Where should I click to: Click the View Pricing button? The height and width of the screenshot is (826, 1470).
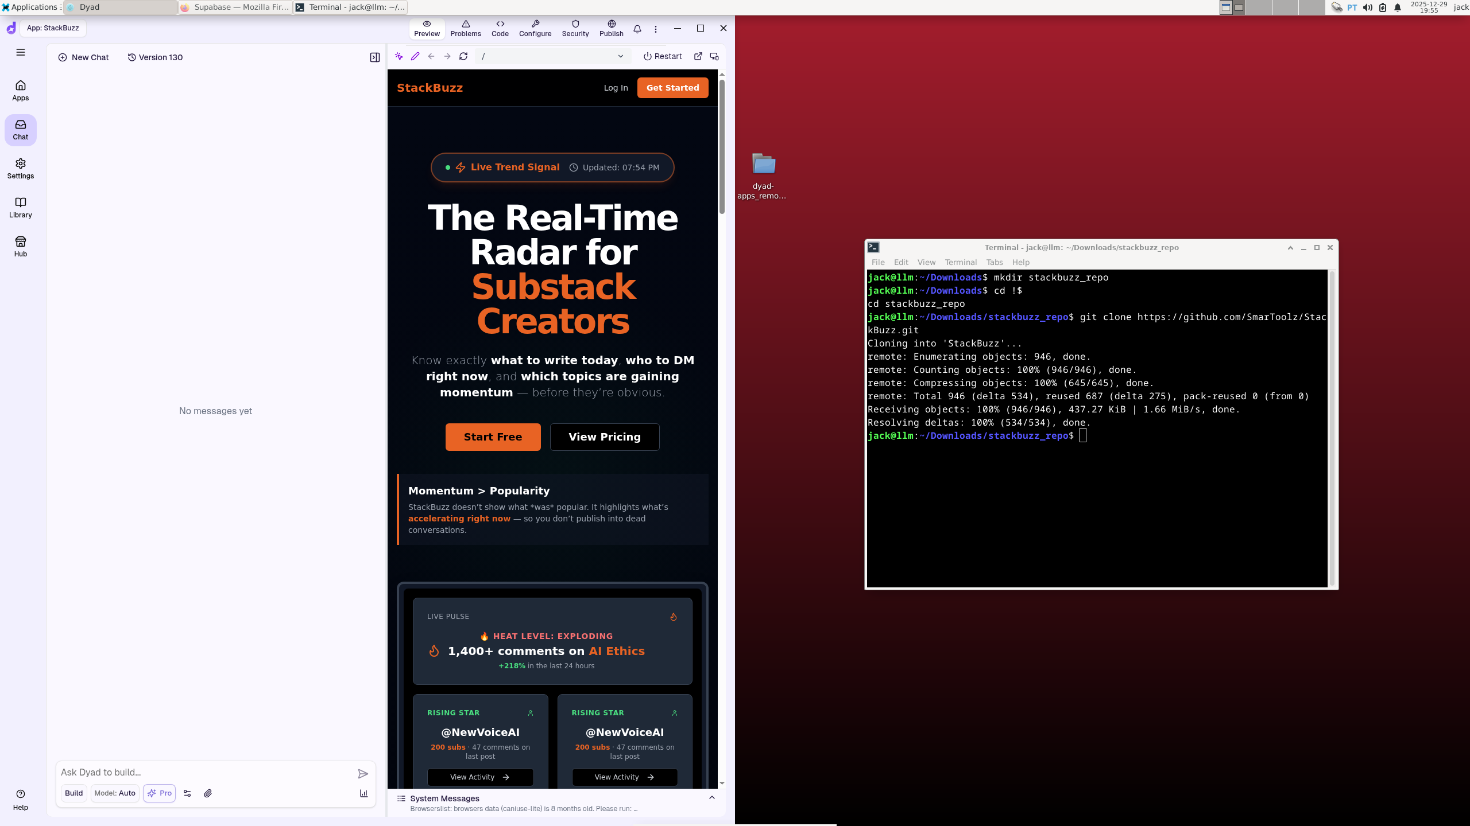point(605,437)
